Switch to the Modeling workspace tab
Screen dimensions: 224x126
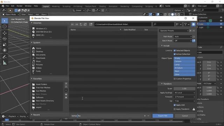click(56, 6)
